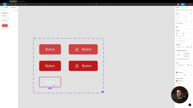Click the purple add variant corner button

(x=103, y=92)
